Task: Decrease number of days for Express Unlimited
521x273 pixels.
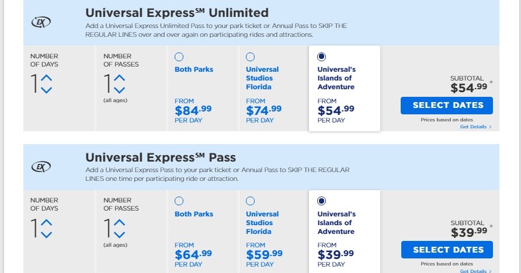Action: click(47, 90)
